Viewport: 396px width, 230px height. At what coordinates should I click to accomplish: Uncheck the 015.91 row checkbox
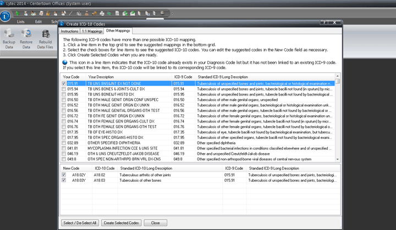[64, 83]
